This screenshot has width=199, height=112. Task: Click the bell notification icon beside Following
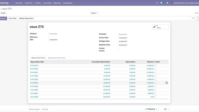156,109
